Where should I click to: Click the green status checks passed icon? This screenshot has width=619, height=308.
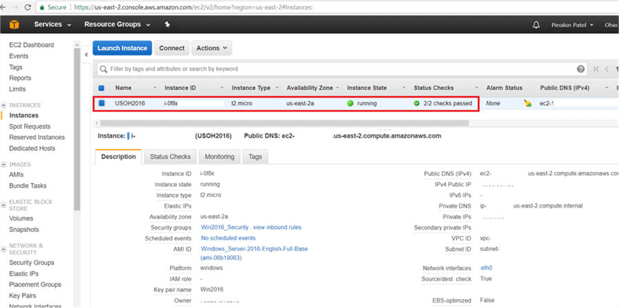[x=417, y=103]
